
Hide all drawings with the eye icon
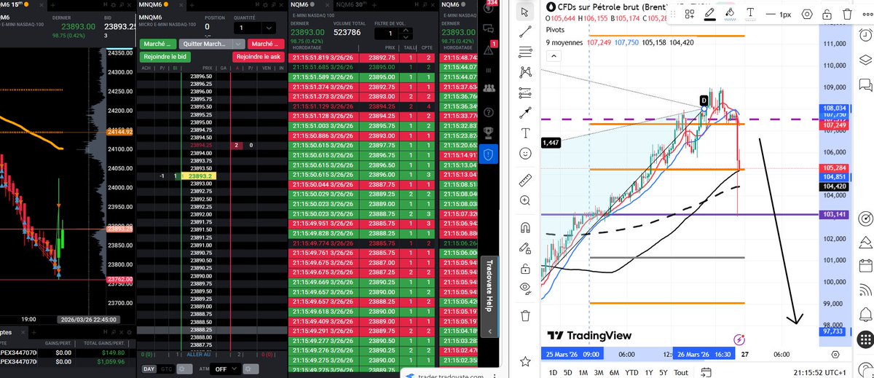(525, 288)
